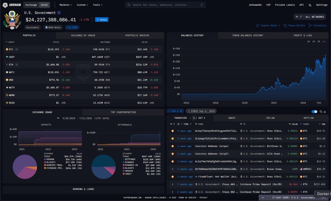Click the blue Share button
This screenshot has width=331, height=201.
coord(101,20)
